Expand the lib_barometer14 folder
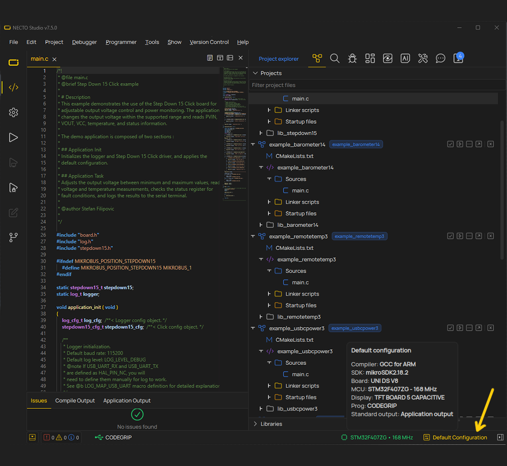Viewport: 507px width, 466px height. click(261, 225)
